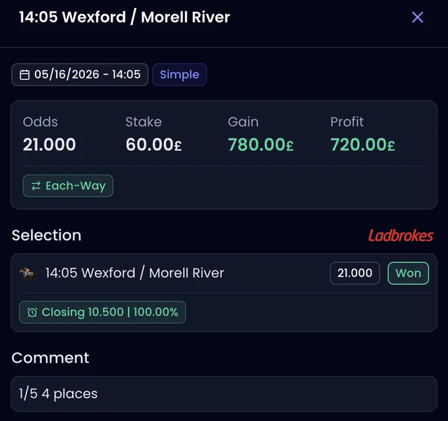The image size is (448, 421).
Task: Click the swap arrows icon in Each-Way badge
Action: 36,186
